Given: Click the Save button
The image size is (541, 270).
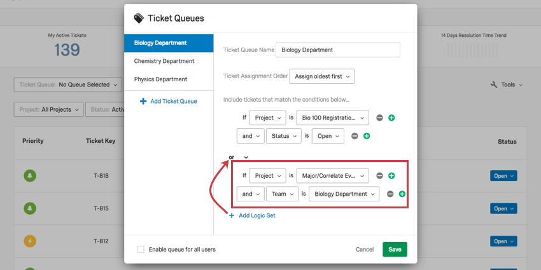Looking at the screenshot, I should point(395,250).
